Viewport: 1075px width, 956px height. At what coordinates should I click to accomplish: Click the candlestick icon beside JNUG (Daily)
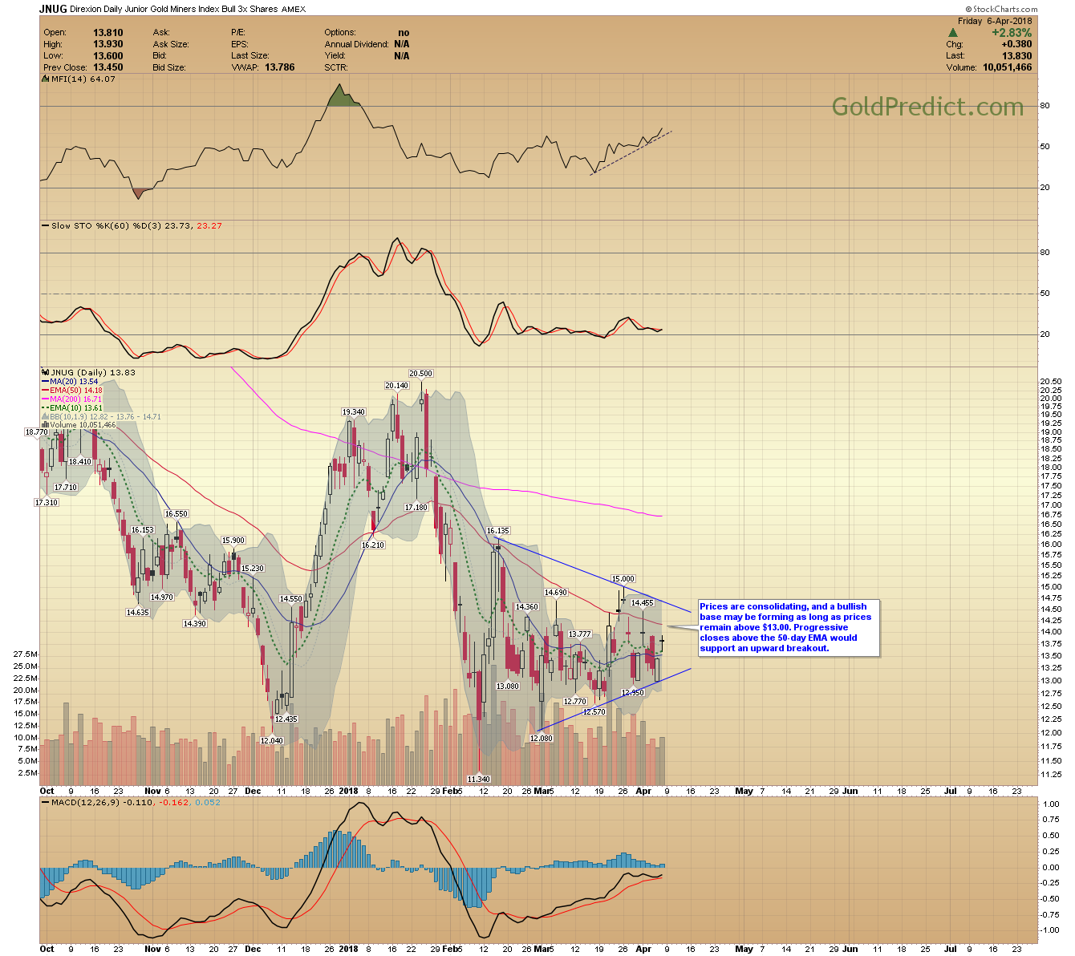coord(45,373)
